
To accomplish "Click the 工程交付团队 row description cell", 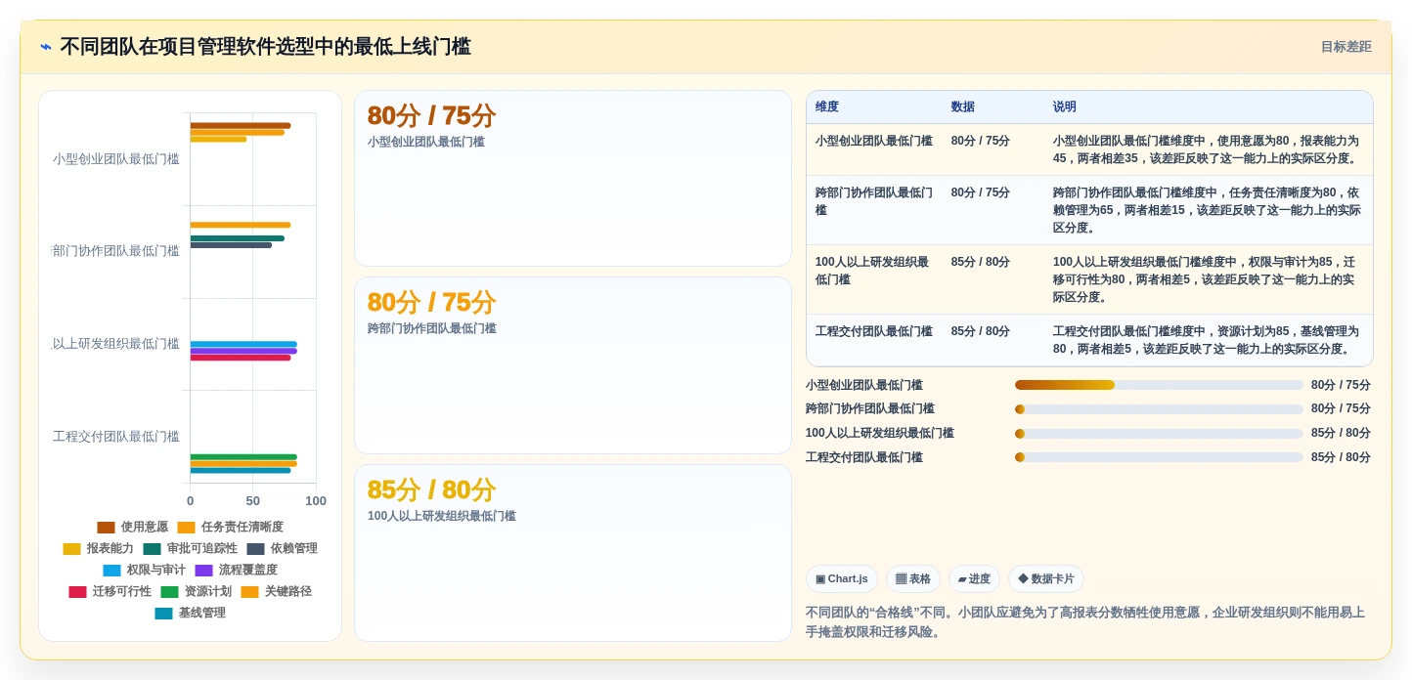I will pos(1208,340).
